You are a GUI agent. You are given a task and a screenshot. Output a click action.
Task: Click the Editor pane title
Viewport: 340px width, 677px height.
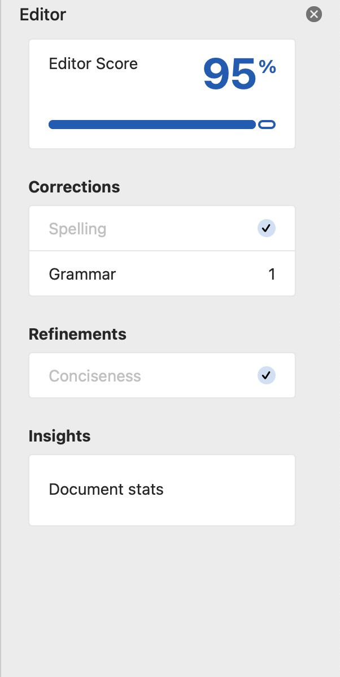(x=43, y=15)
